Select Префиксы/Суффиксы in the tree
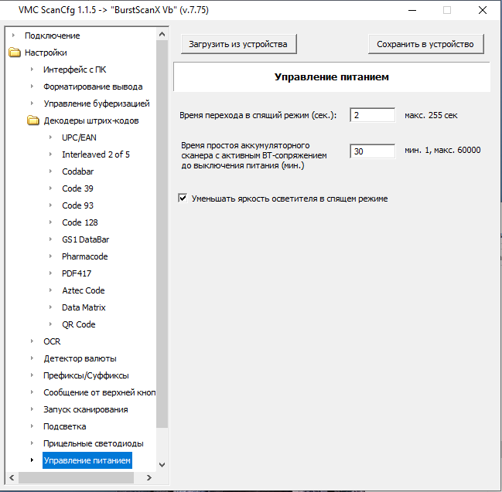Viewport: 502px width, 492px height. pyautogui.click(x=86, y=375)
